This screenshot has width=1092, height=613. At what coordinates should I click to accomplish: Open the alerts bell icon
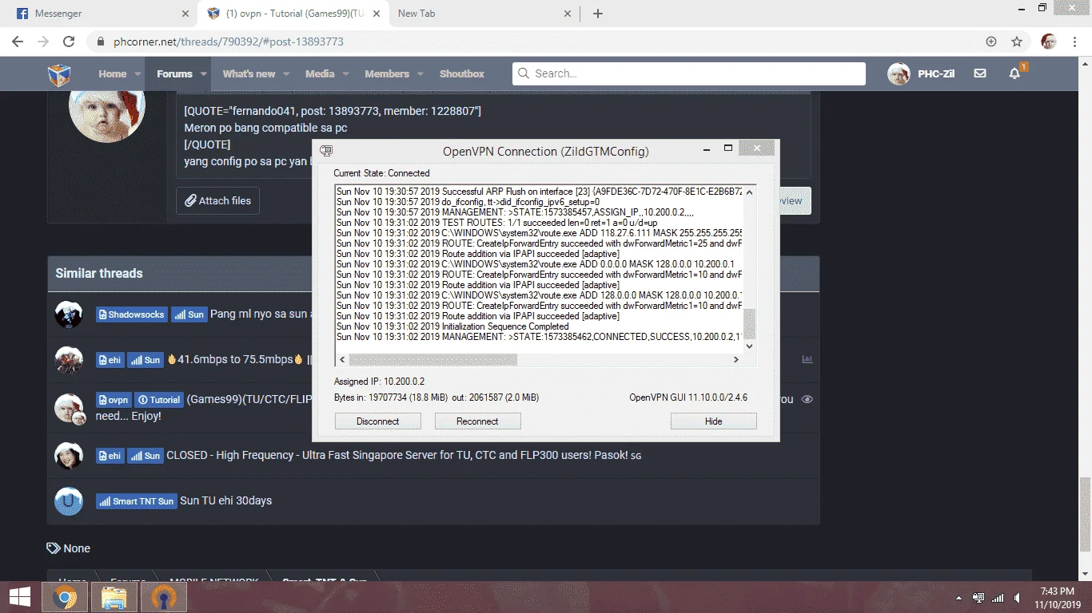click(1014, 73)
